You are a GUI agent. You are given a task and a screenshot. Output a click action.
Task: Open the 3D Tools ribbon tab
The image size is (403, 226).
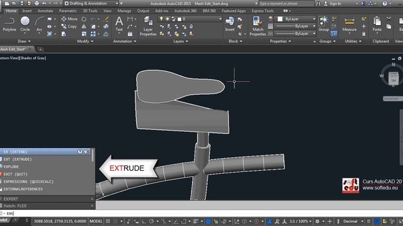[x=90, y=11]
